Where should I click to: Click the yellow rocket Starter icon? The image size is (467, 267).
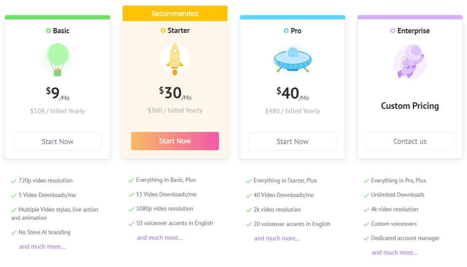click(174, 59)
